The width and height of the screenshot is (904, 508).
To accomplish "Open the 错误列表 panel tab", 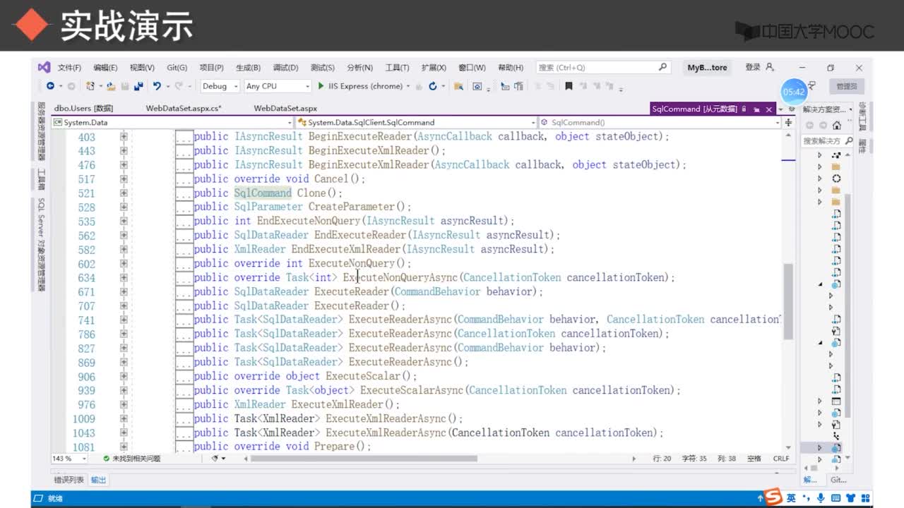I will [69, 480].
